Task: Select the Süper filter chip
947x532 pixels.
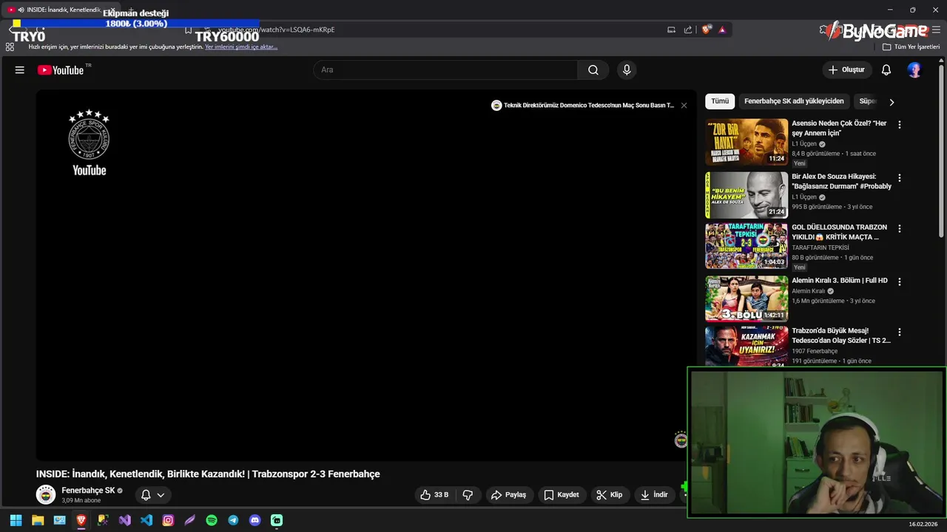Action: pyautogui.click(x=867, y=101)
